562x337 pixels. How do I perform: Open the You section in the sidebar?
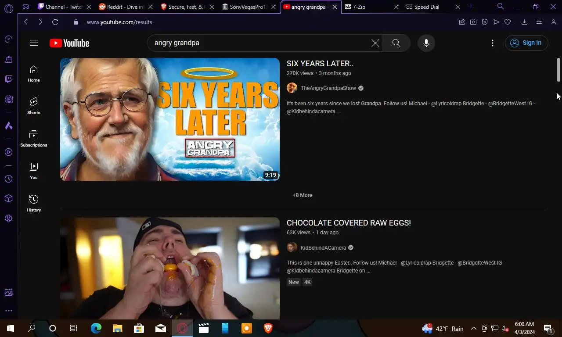tap(34, 171)
